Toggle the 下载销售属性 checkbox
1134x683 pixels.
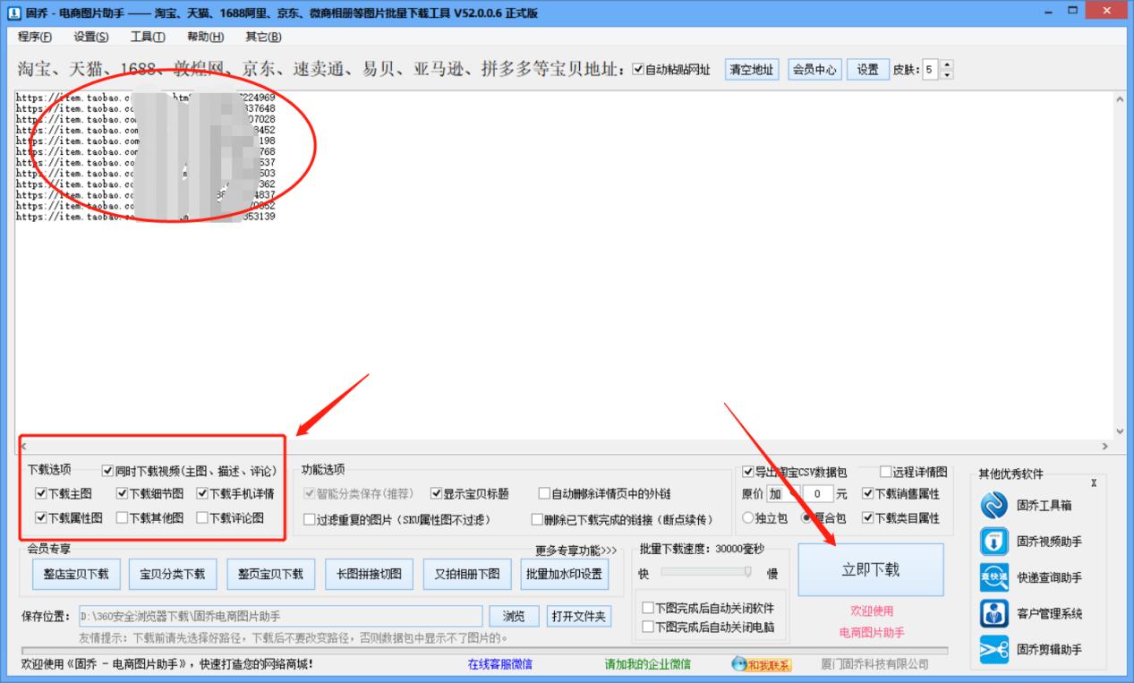[x=867, y=493]
